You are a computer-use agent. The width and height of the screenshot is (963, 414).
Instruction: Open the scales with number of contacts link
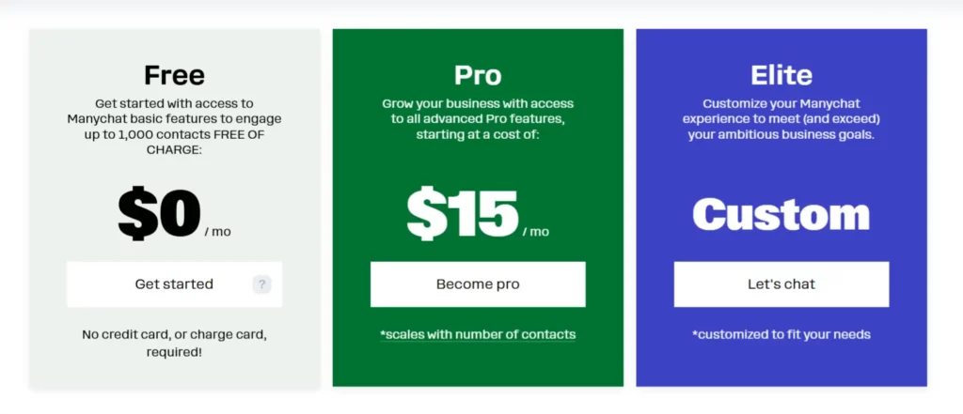click(x=478, y=334)
